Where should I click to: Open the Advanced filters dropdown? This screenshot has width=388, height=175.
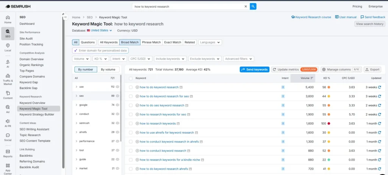[x=239, y=59]
